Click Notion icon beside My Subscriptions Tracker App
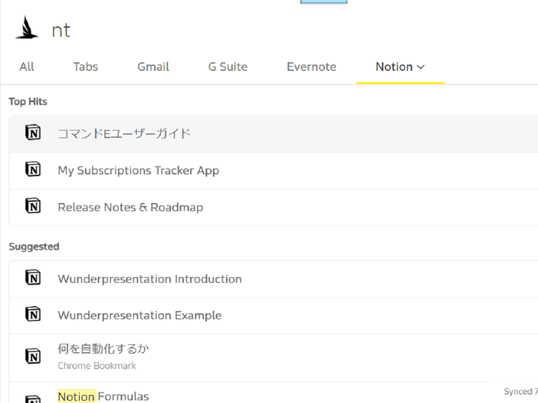Image resolution: width=538 pixels, height=403 pixels. 33,169
